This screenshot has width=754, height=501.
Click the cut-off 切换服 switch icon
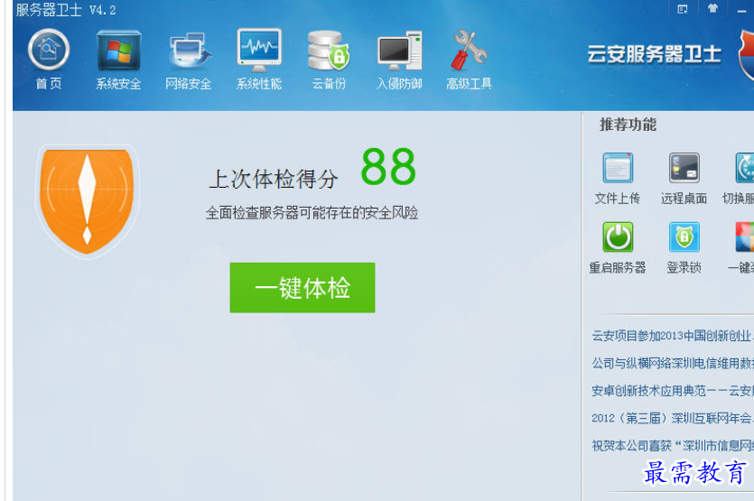(744, 167)
